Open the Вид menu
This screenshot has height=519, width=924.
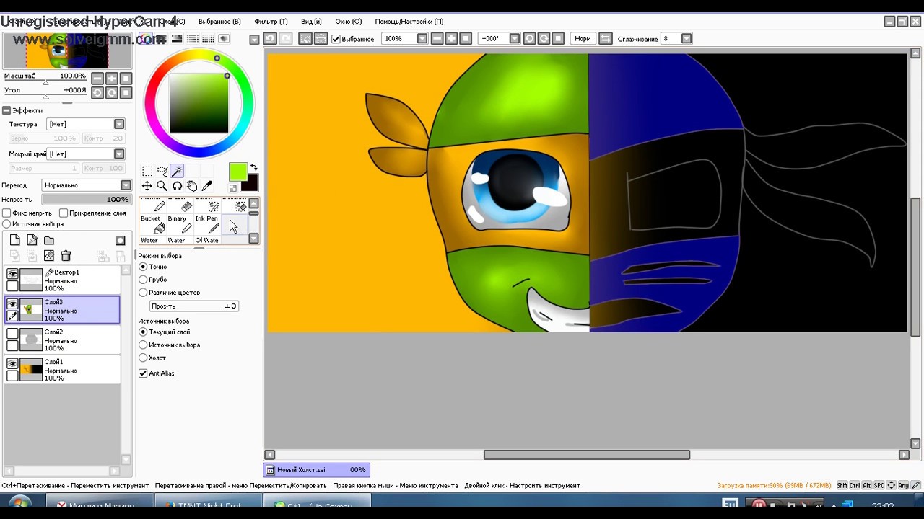click(311, 22)
